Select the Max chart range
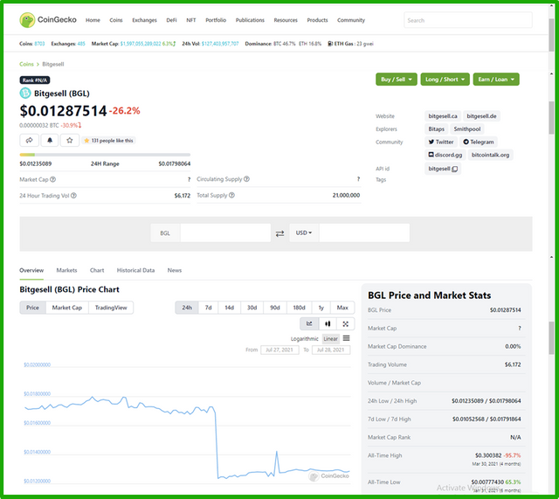The image size is (559, 499). coord(342,308)
